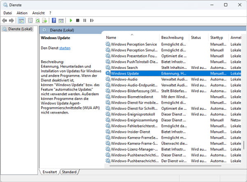Open the ? help menu
Screen dimensions: 247x182
pyautogui.click(x=50, y=13)
